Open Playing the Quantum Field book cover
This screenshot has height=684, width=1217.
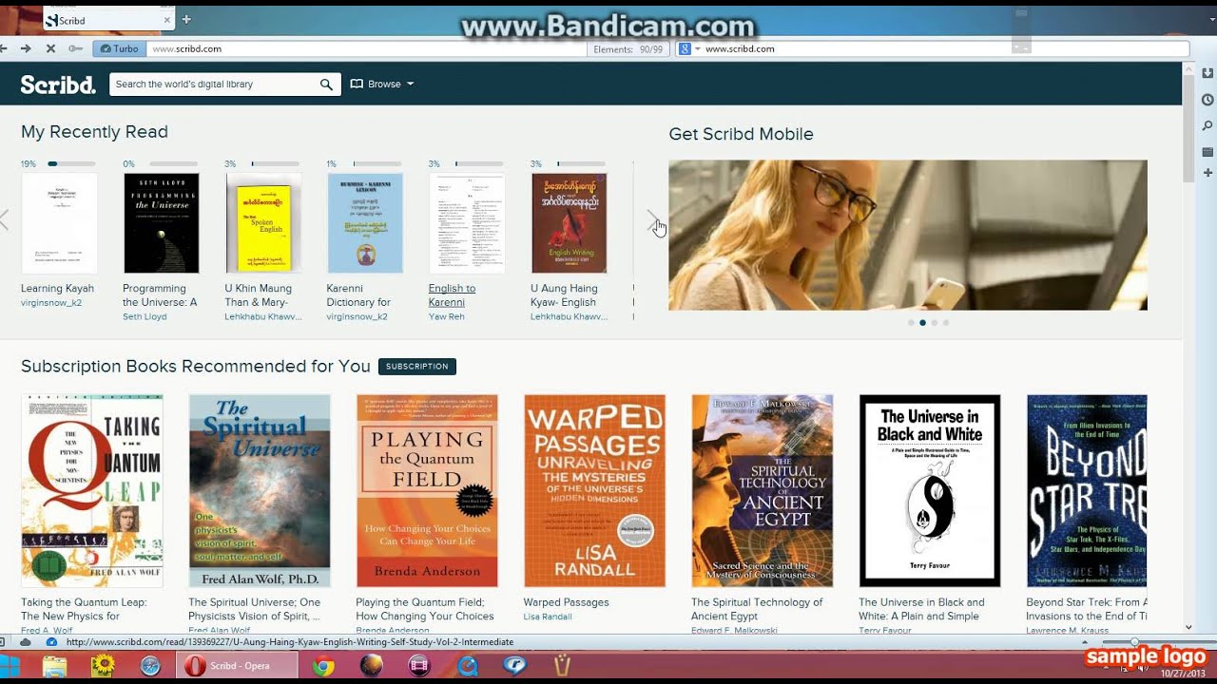click(x=427, y=490)
